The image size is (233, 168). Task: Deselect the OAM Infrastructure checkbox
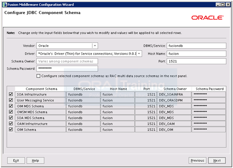[11, 123]
